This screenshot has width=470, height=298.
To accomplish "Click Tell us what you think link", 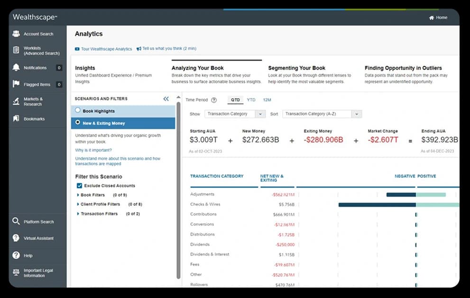I will tap(169, 48).
